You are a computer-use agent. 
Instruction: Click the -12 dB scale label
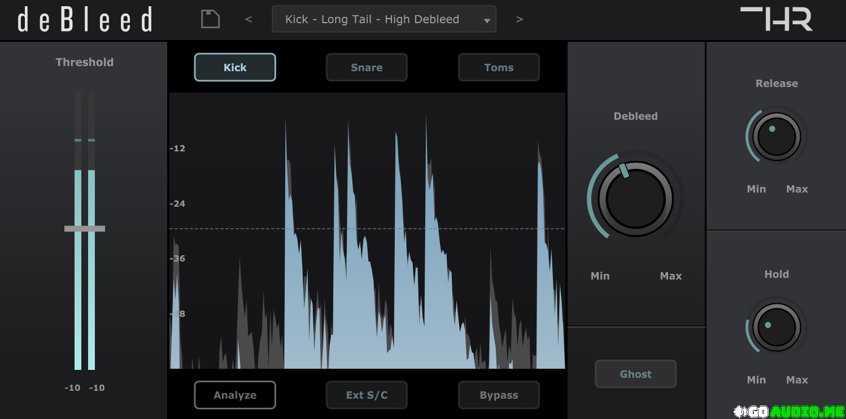(177, 148)
